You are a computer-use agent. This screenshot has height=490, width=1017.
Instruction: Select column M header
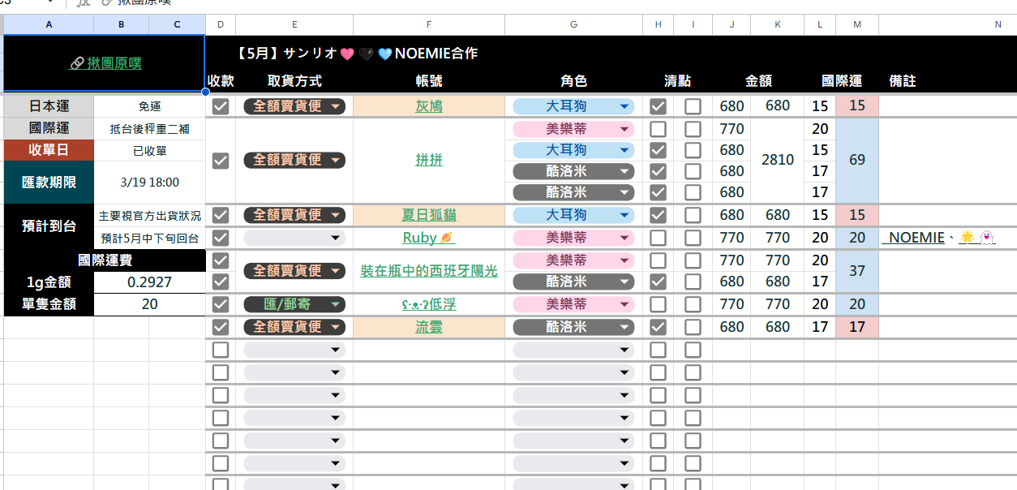tap(857, 24)
